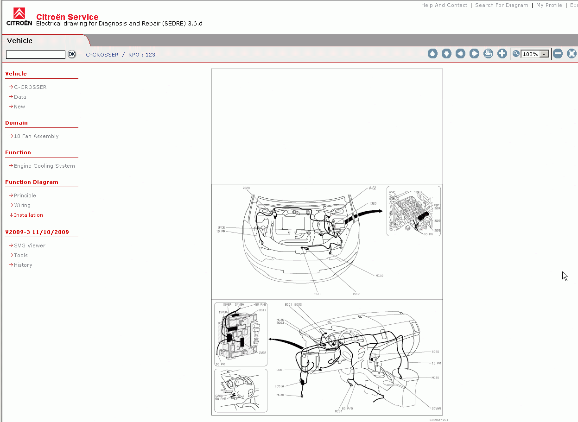Open the zoom percentage dropdown
This screenshot has width=578, height=422.
point(544,54)
